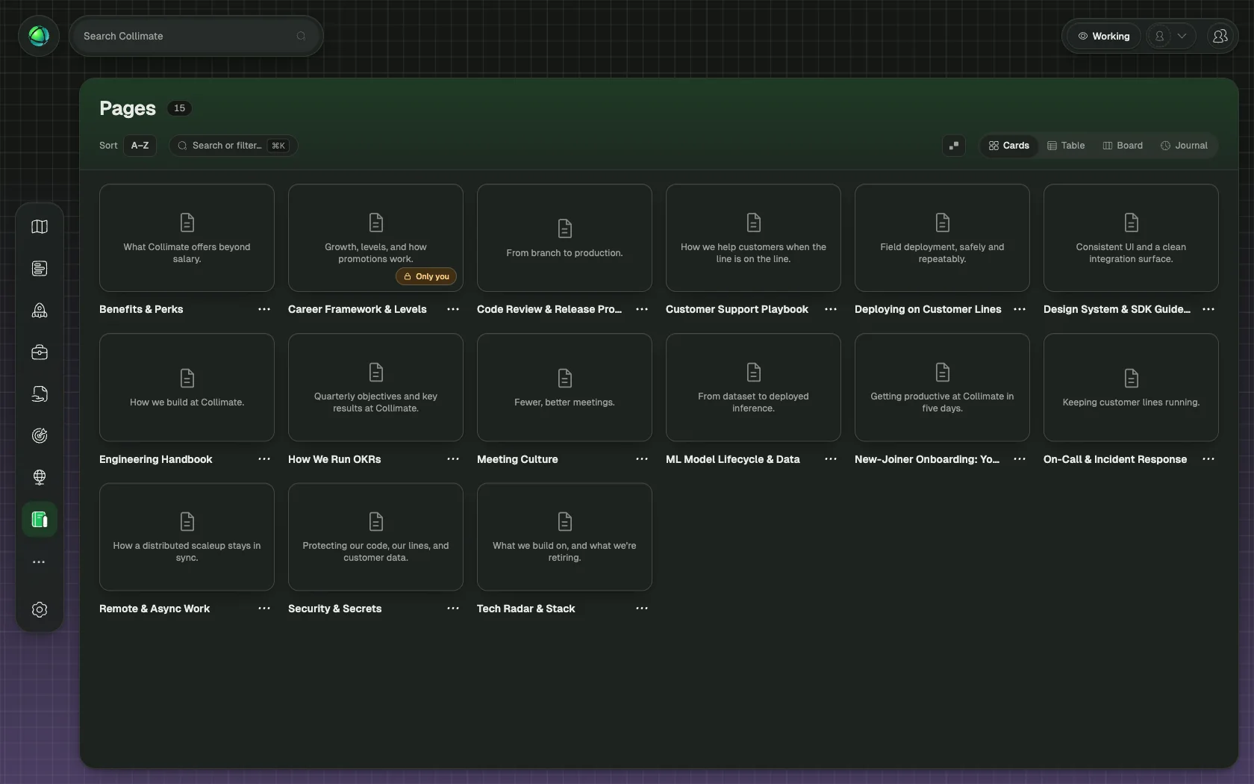Switch to Board view tab
This screenshot has height=784, width=1254.
[1123, 146]
